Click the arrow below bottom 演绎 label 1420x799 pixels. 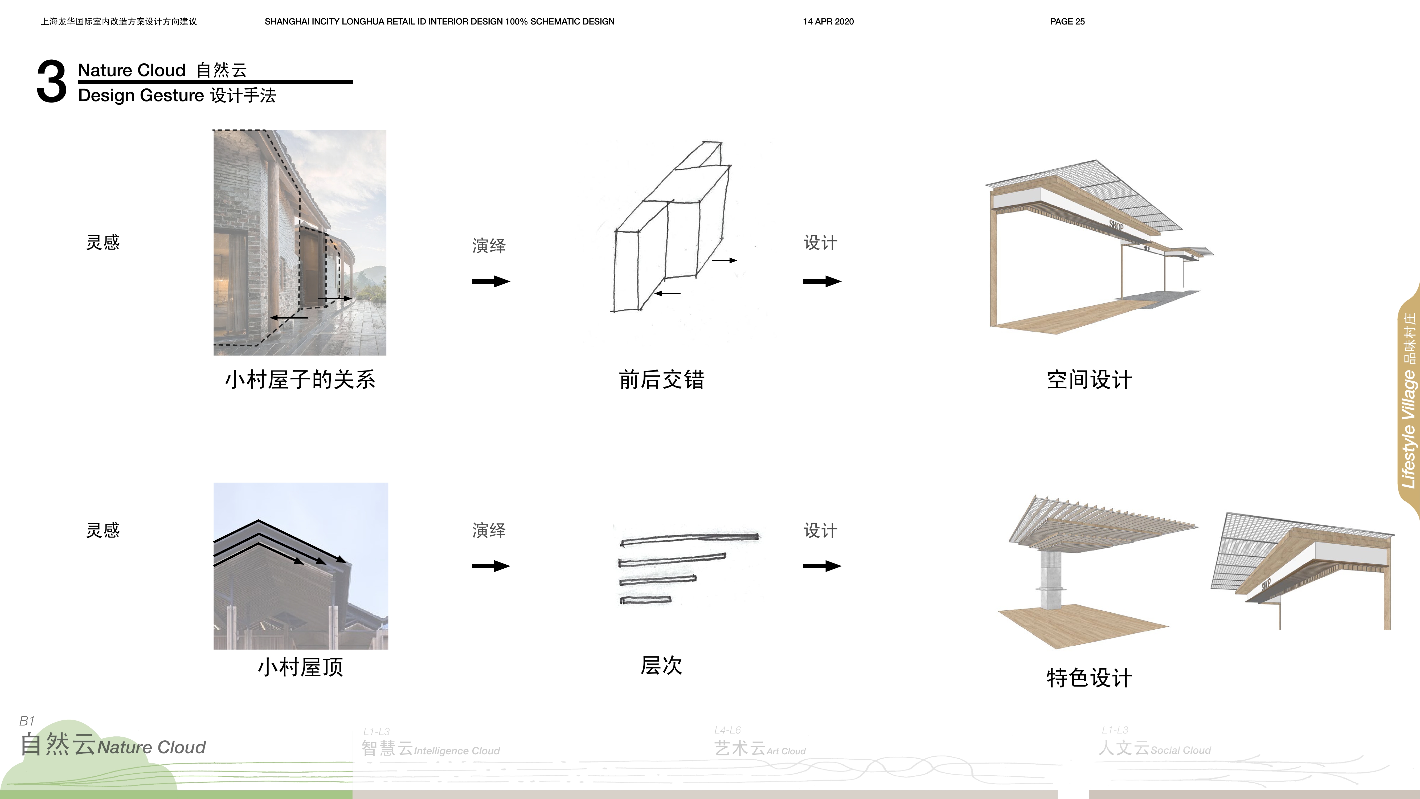[491, 566]
